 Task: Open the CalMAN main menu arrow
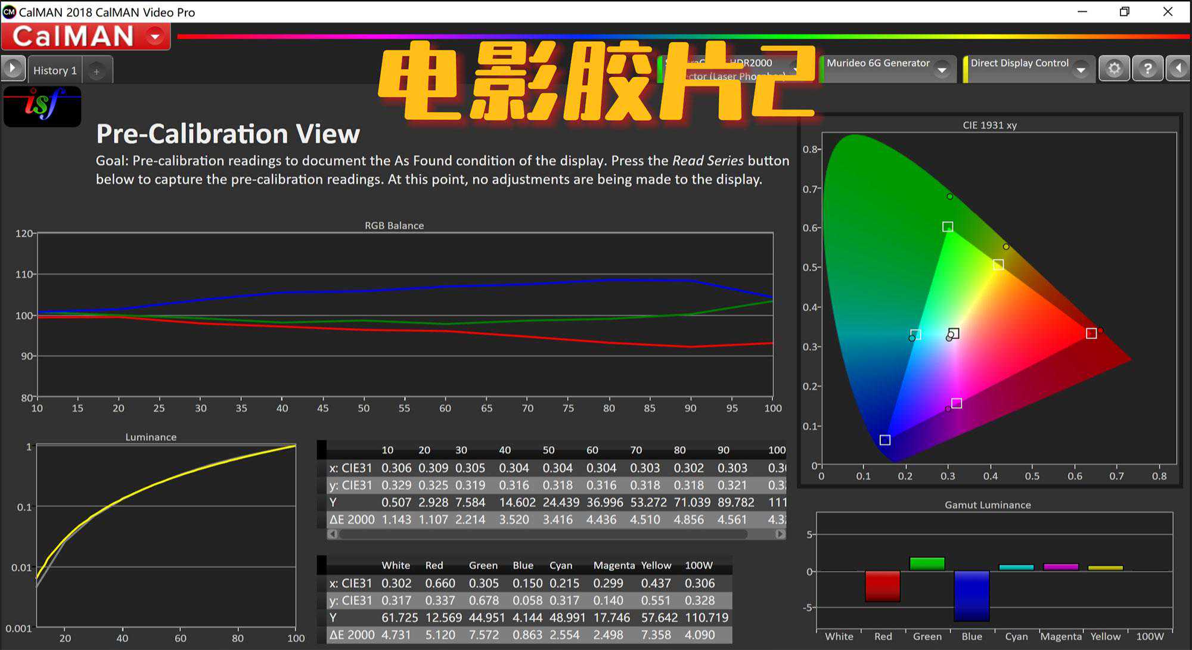pos(155,37)
